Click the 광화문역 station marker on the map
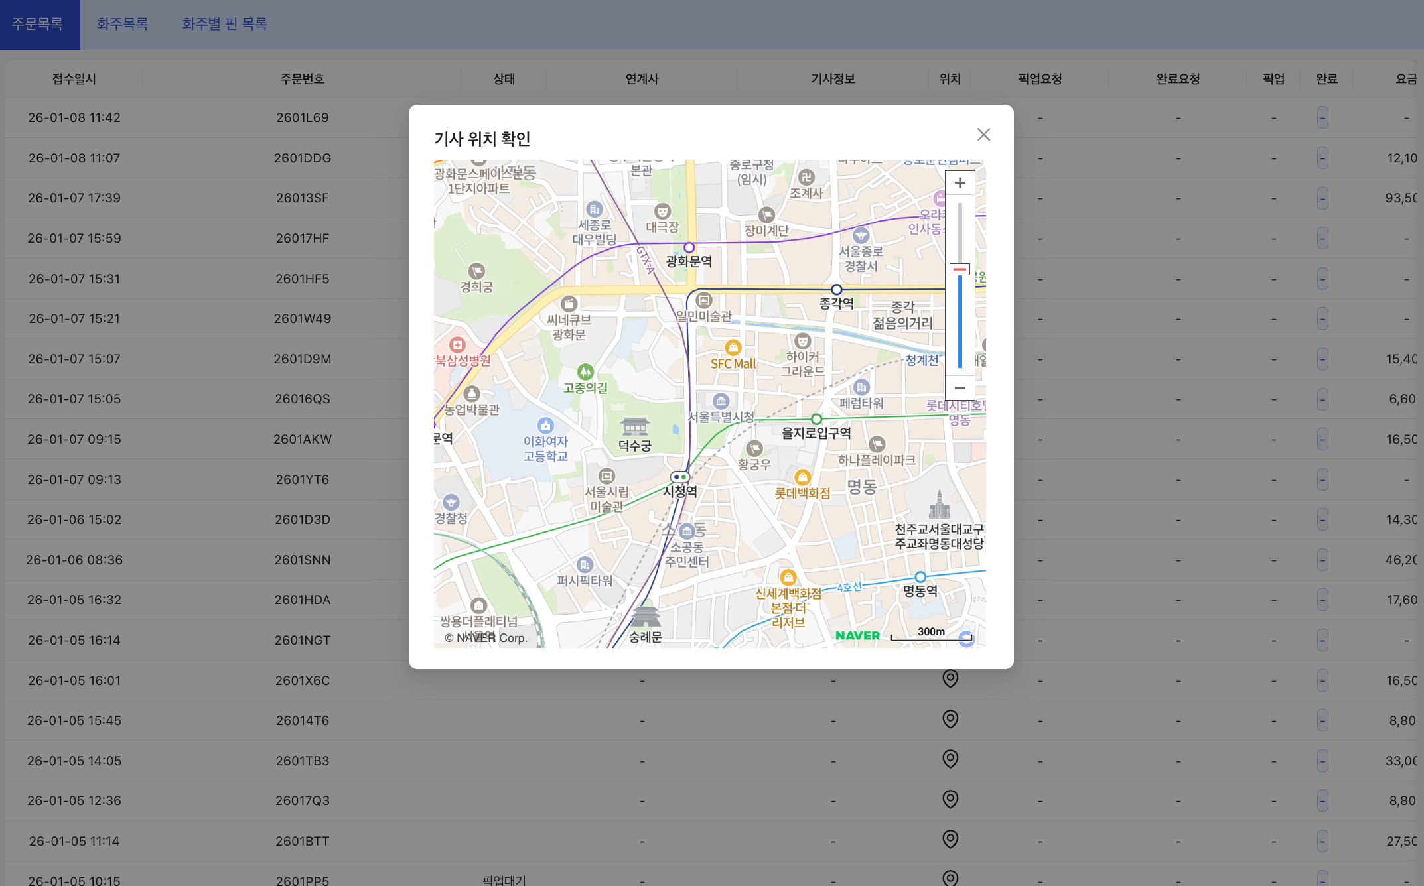This screenshot has height=886, width=1424. (689, 248)
